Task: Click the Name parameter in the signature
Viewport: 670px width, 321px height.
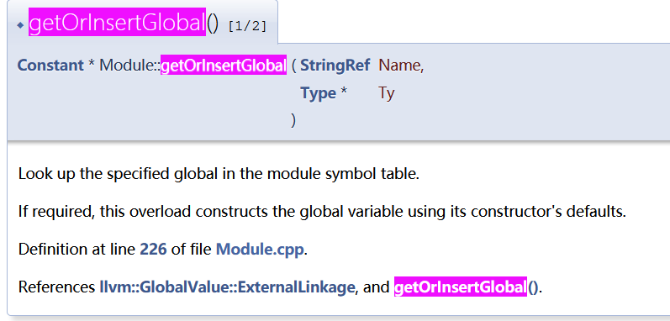Action: [401, 66]
